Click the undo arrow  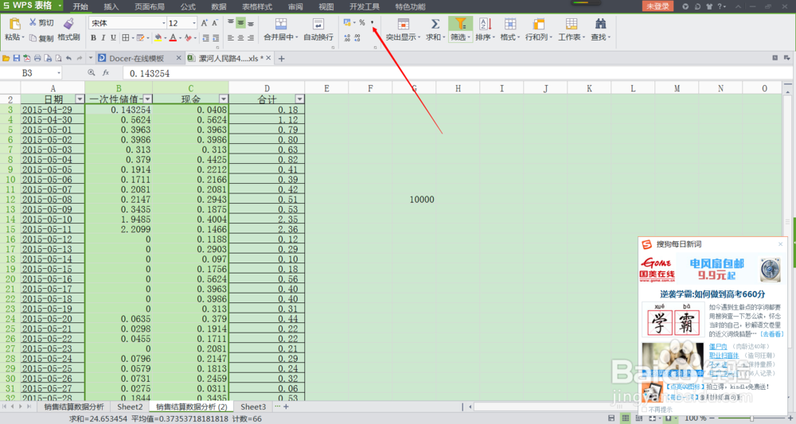click(68, 58)
